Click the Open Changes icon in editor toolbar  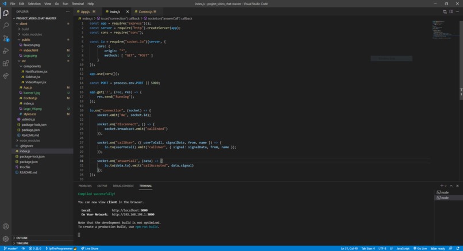coord(445,11)
